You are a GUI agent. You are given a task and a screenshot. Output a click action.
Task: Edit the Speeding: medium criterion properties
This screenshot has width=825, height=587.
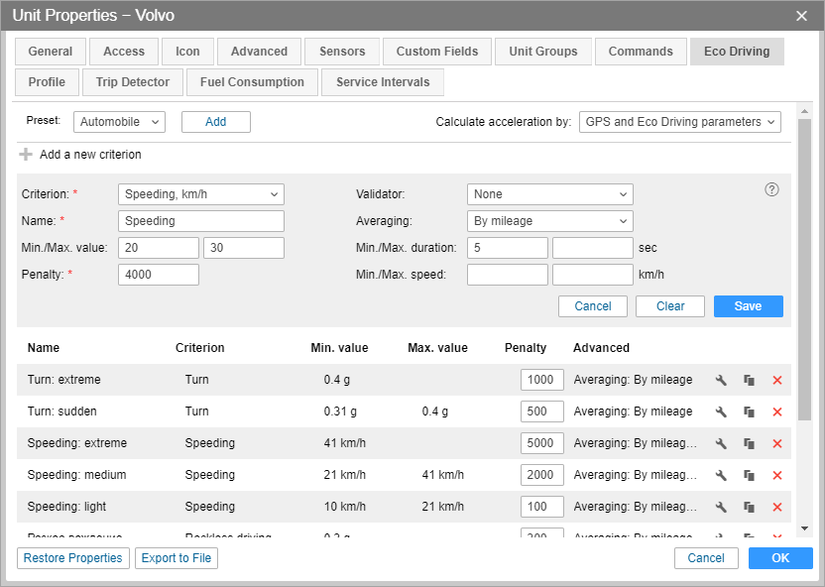(x=722, y=475)
